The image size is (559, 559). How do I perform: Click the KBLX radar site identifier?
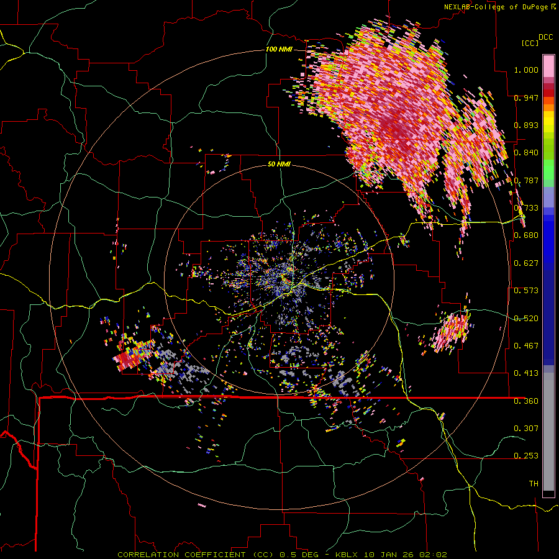[347, 555]
